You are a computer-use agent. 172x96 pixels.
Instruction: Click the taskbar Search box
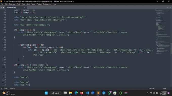point(56,93)
